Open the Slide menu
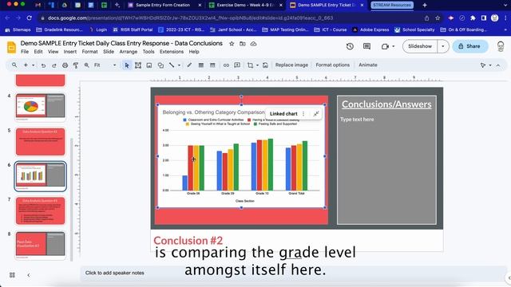Screen dimensions: 511x287 109,52
